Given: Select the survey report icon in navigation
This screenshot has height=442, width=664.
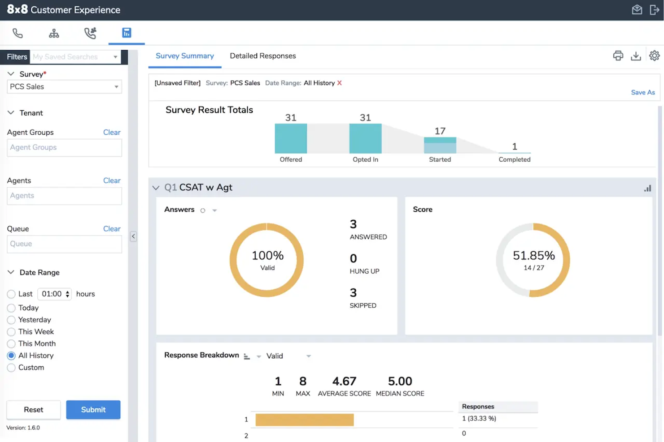Looking at the screenshot, I should [127, 33].
